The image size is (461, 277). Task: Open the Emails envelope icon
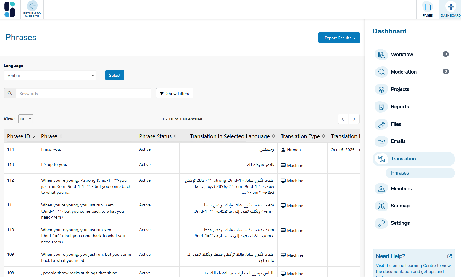tap(381, 141)
